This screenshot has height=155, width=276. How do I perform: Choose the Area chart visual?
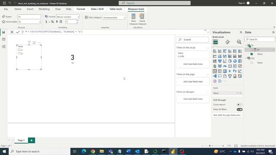[x=220, y=56]
